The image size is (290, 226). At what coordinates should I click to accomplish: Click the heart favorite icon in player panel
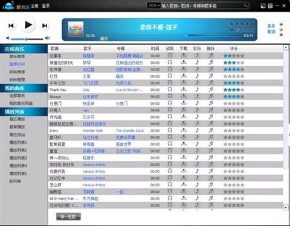[231, 30]
